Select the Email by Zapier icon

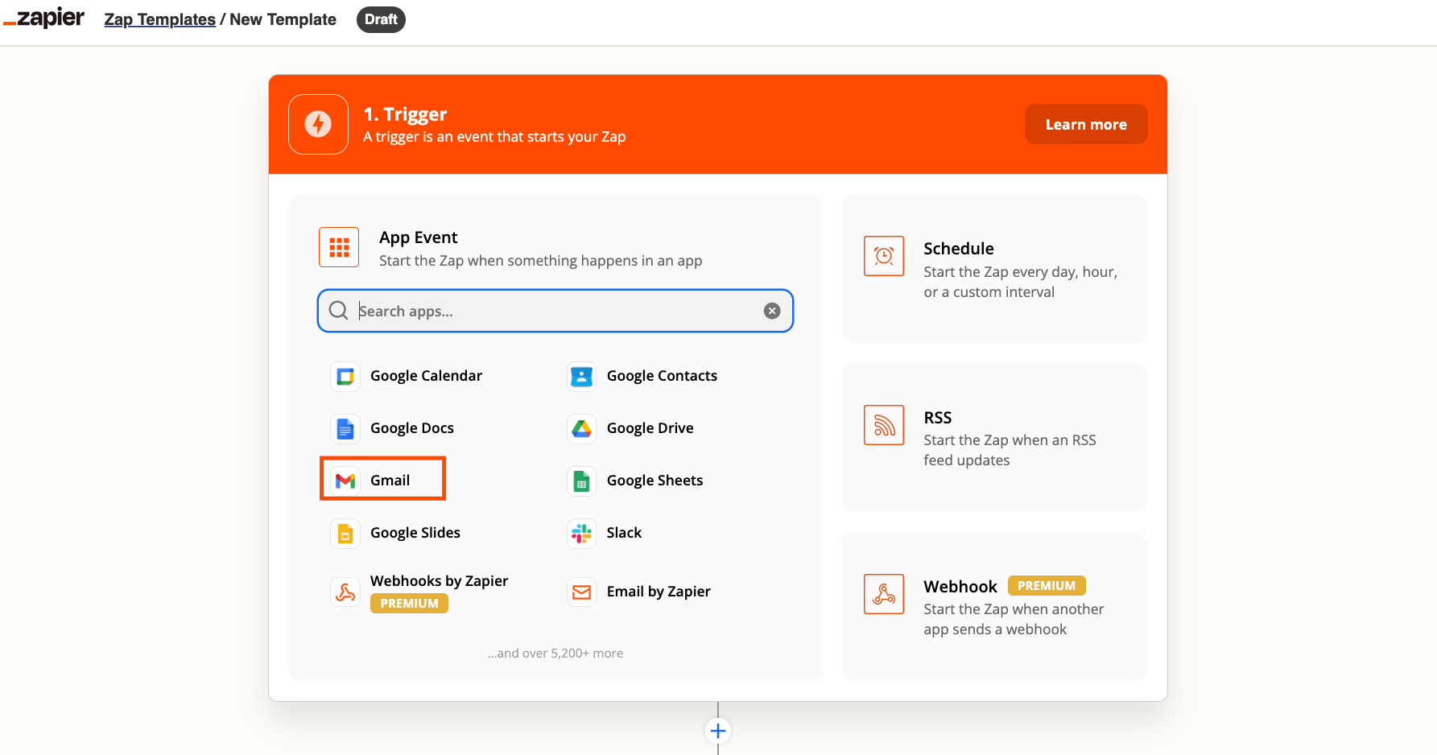point(581,592)
